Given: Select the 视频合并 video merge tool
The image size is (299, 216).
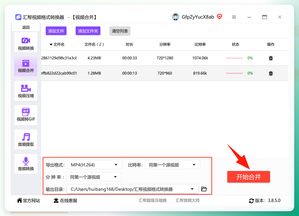Looking at the screenshot, I should pos(26,67).
